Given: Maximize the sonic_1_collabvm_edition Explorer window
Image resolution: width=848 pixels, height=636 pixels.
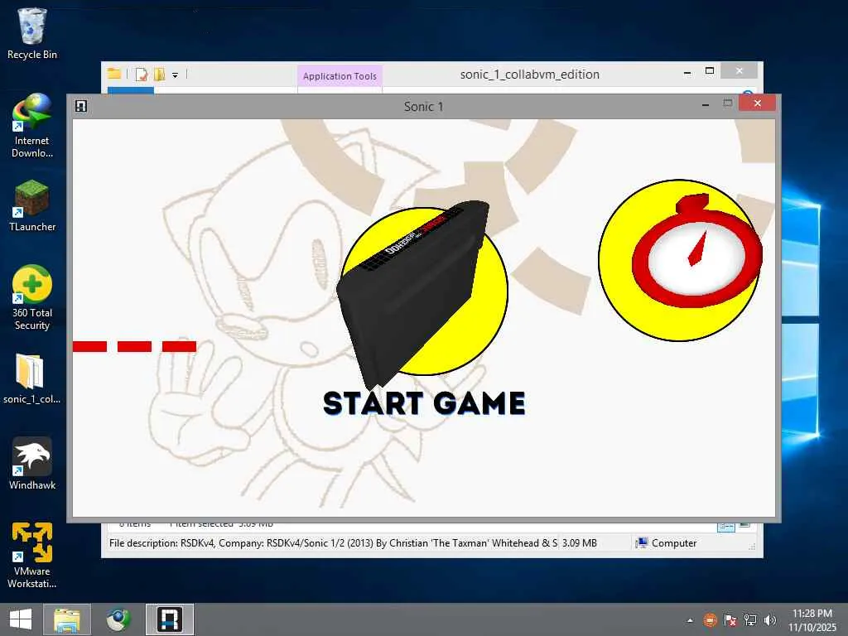Looking at the screenshot, I should pos(710,71).
